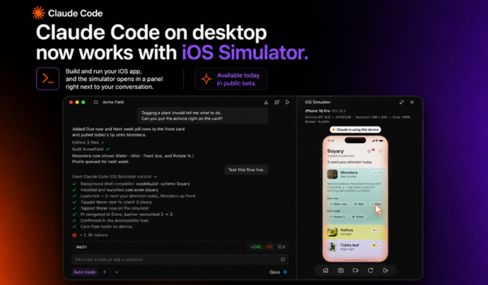Click the Background shell completed xcodebuild row
488x285 pixels.
click(131, 184)
